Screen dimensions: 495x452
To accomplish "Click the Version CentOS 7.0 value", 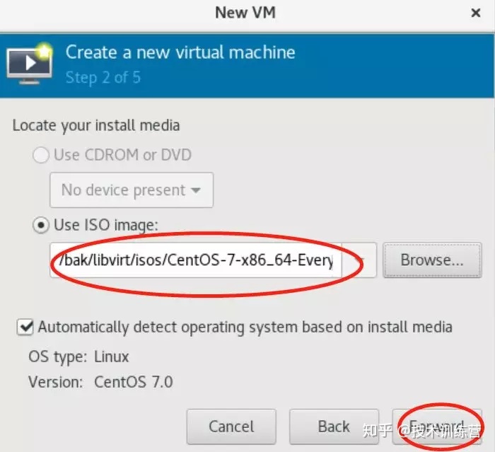I will [x=134, y=382].
